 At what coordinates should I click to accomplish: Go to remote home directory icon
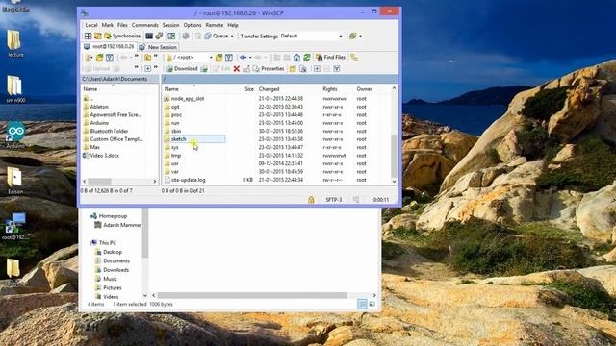click(297, 58)
